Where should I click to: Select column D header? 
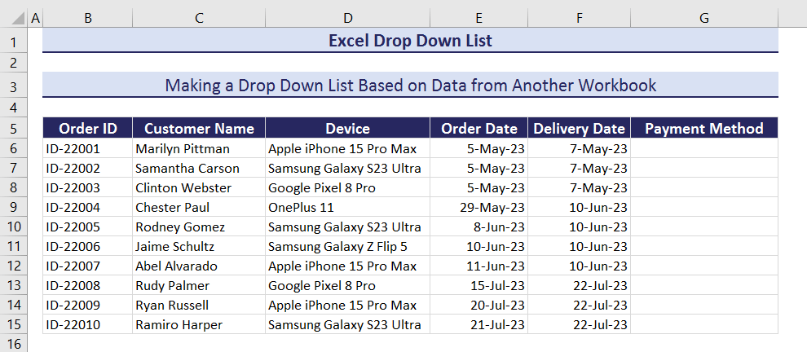(x=347, y=17)
